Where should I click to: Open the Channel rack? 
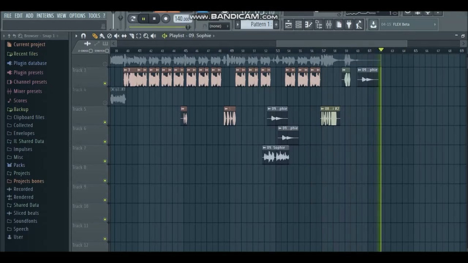298,24
